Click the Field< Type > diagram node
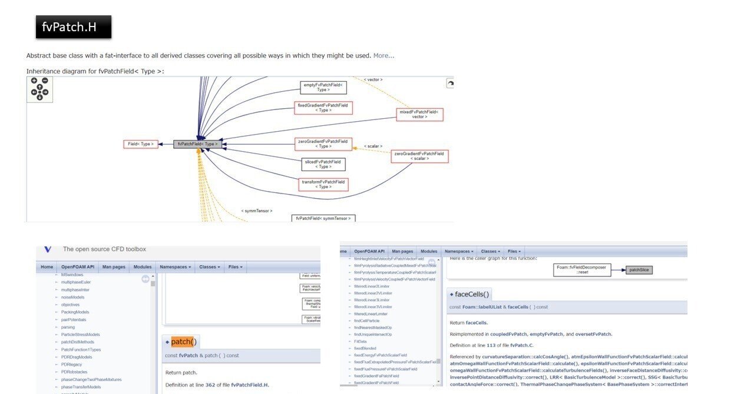 point(141,143)
